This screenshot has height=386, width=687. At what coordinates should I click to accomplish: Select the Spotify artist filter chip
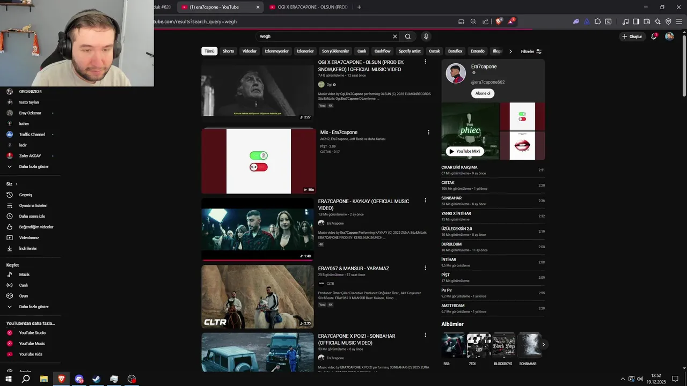[x=410, y=51]
